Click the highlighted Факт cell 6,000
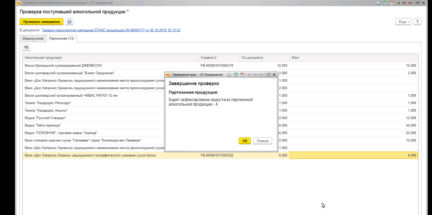Image resolution: width=432 pixels, height=215 pixels. (x=354, y=155)
